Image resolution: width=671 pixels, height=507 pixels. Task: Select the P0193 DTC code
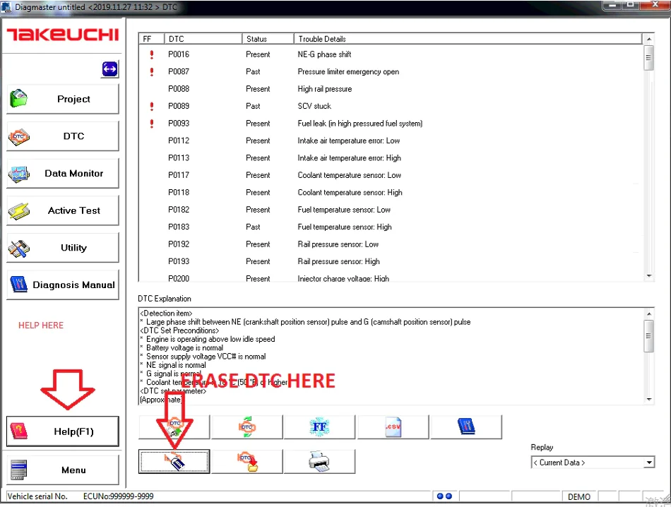[x=179, y=261]
